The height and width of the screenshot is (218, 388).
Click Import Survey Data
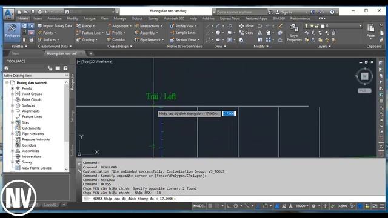tap(55, 25)
